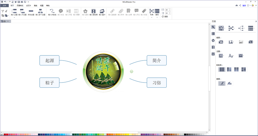
Task: Switch to the Advanced (高级) tab
Action: tap(35, 5)
